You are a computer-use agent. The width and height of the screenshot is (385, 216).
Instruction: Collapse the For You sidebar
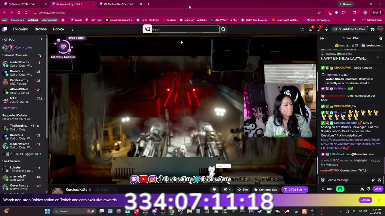(x=40, y=39)
